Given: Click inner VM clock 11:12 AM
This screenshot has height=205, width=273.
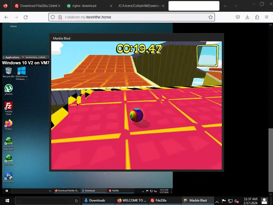Looking at the screenshot, I should pyautogui.click(x=164, y=191).
